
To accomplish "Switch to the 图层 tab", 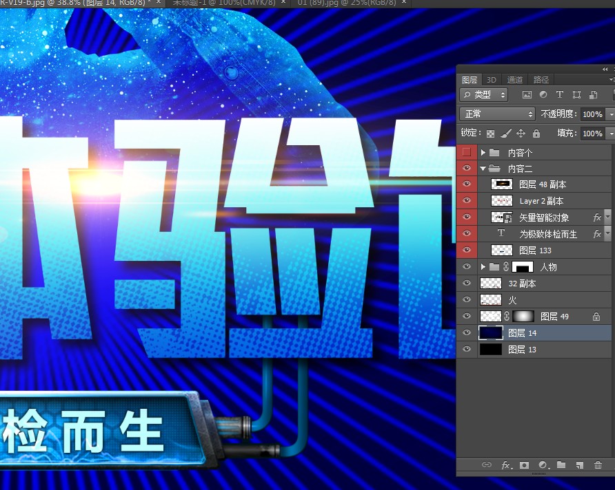I will (469, 80).
